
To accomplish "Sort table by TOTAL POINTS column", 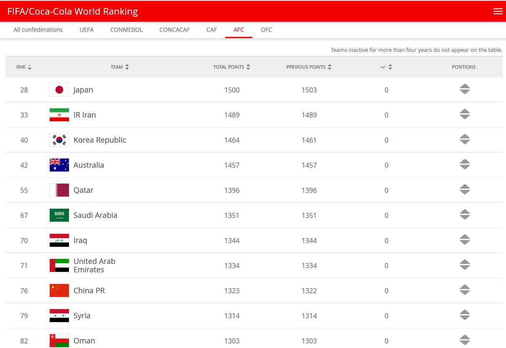I will coord(232,67).
